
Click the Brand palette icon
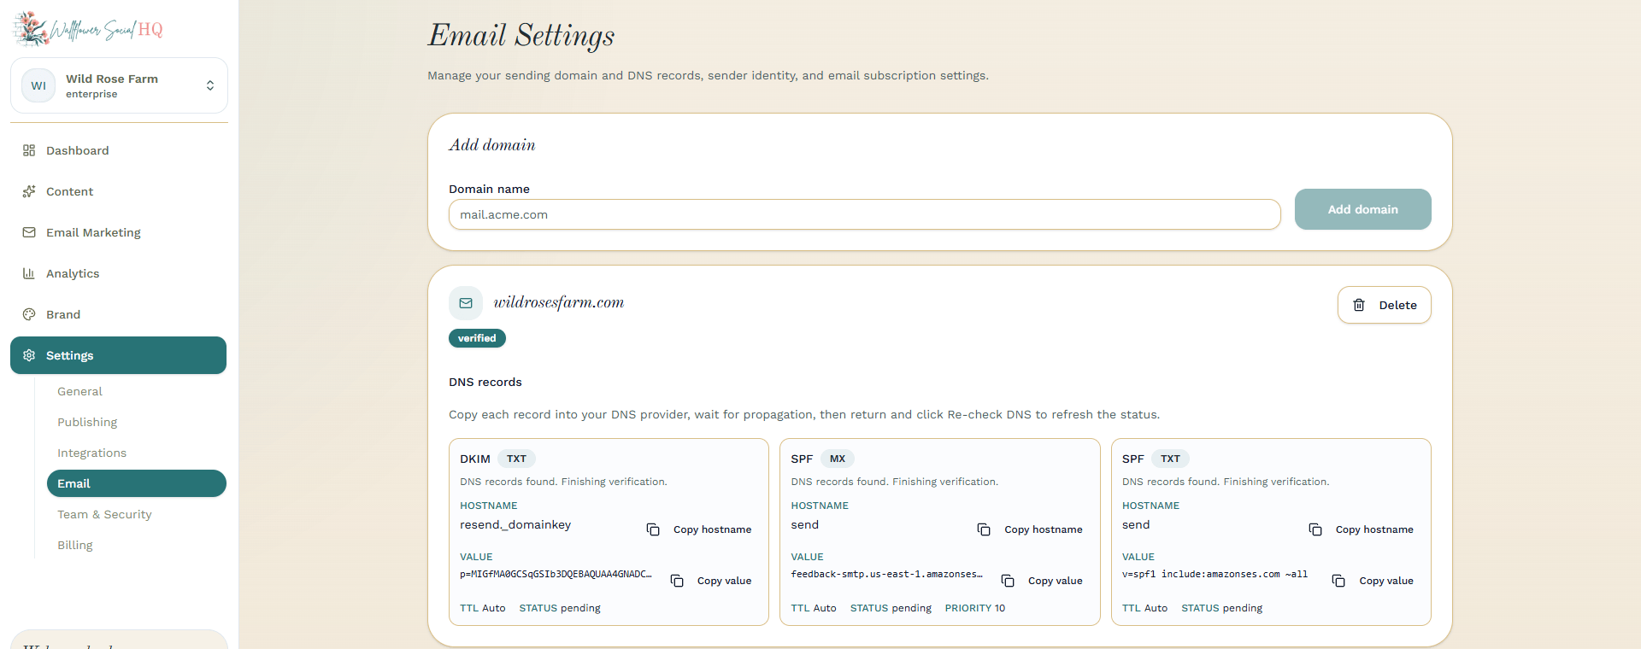(x=29, y=314)
